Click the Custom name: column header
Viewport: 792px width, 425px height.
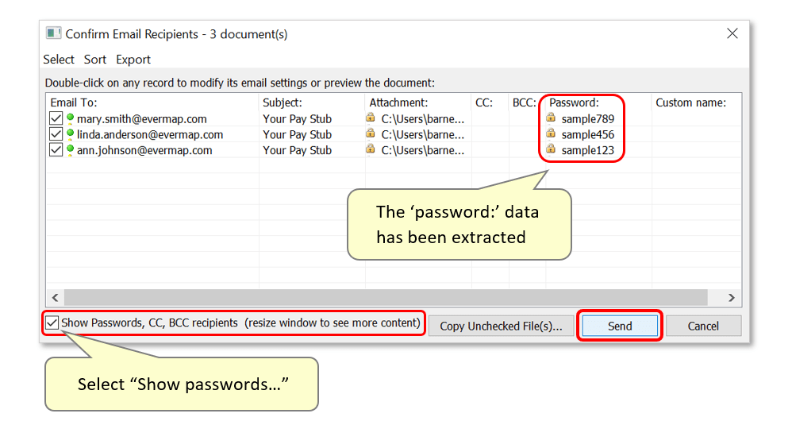697,102
